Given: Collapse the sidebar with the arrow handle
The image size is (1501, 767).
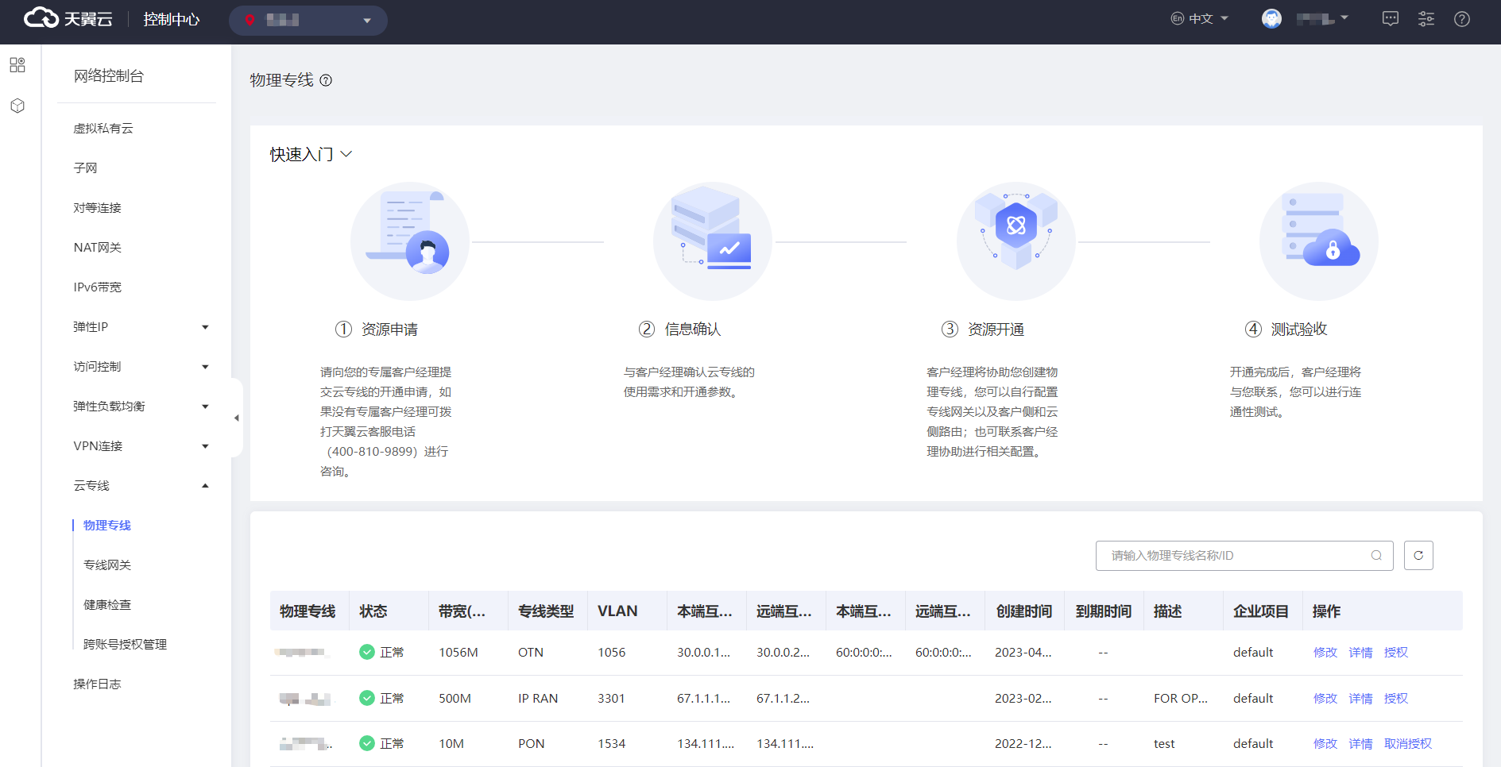Looking at the screenshot, I should coord(236,418).
